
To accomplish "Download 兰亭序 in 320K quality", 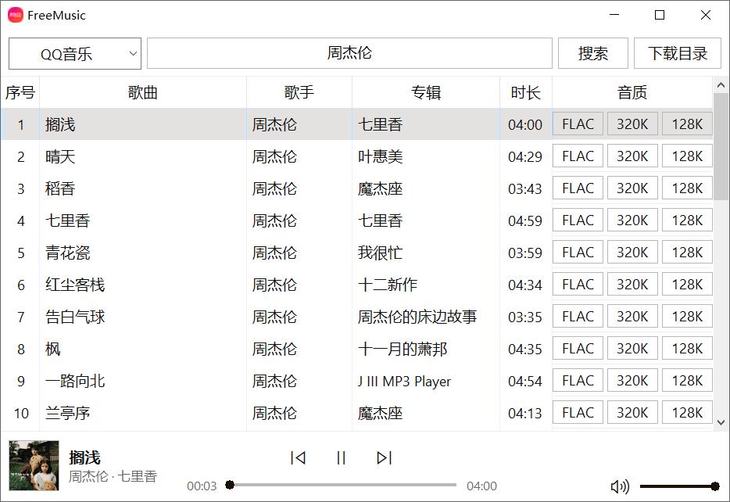I will tap(632, 413).
